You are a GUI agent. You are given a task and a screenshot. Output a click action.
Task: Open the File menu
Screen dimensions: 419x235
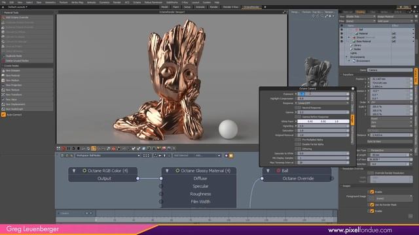(4, 3)
